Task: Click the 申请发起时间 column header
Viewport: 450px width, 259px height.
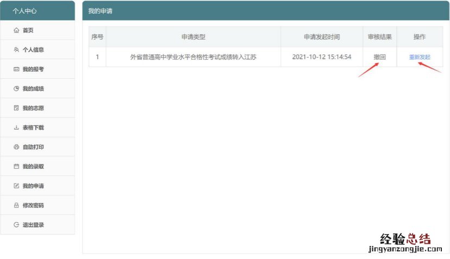Action: coord(322,37)
